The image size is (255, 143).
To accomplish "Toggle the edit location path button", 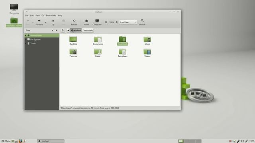I will 63,30.
